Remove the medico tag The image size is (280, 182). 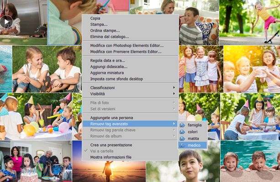(193, 145)
